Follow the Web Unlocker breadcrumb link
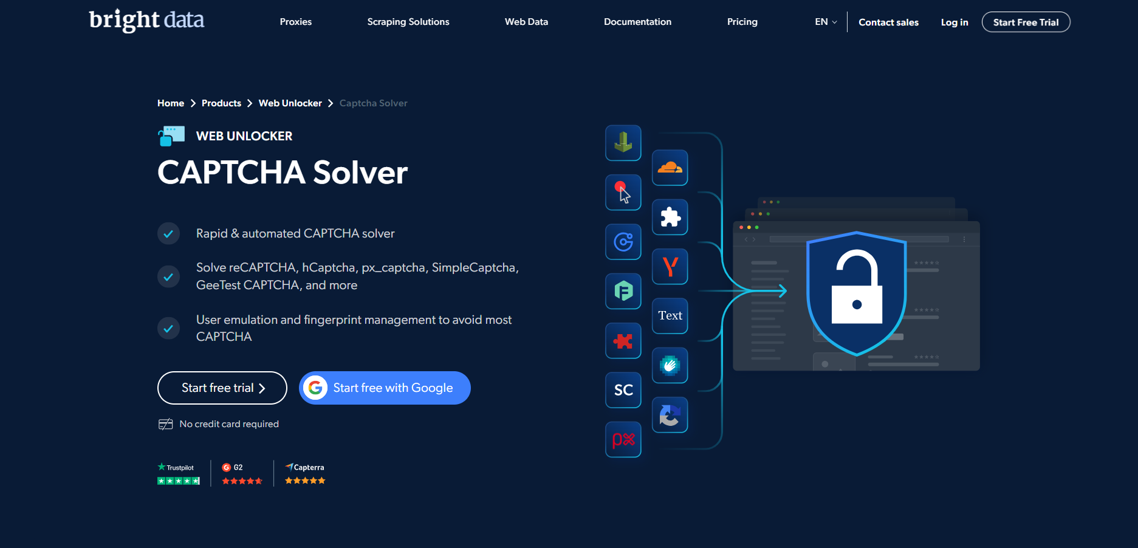1138x548 pixels. [290, 103]
